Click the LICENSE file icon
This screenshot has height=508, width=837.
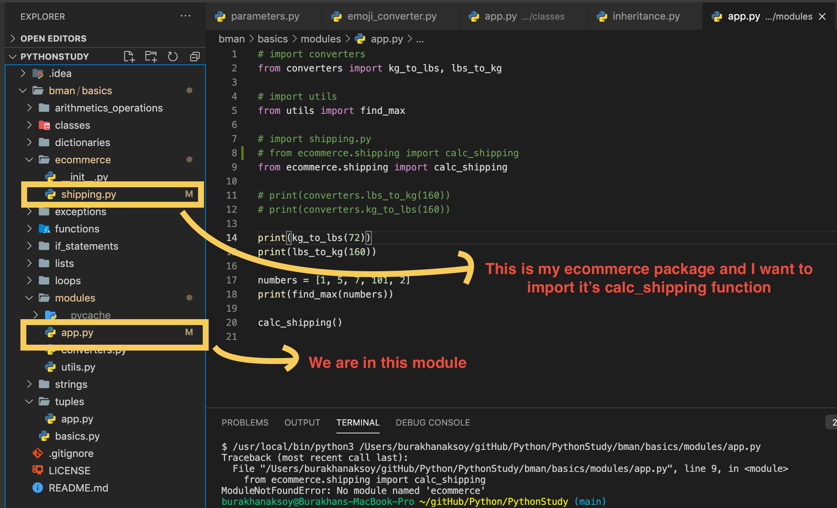37,470
